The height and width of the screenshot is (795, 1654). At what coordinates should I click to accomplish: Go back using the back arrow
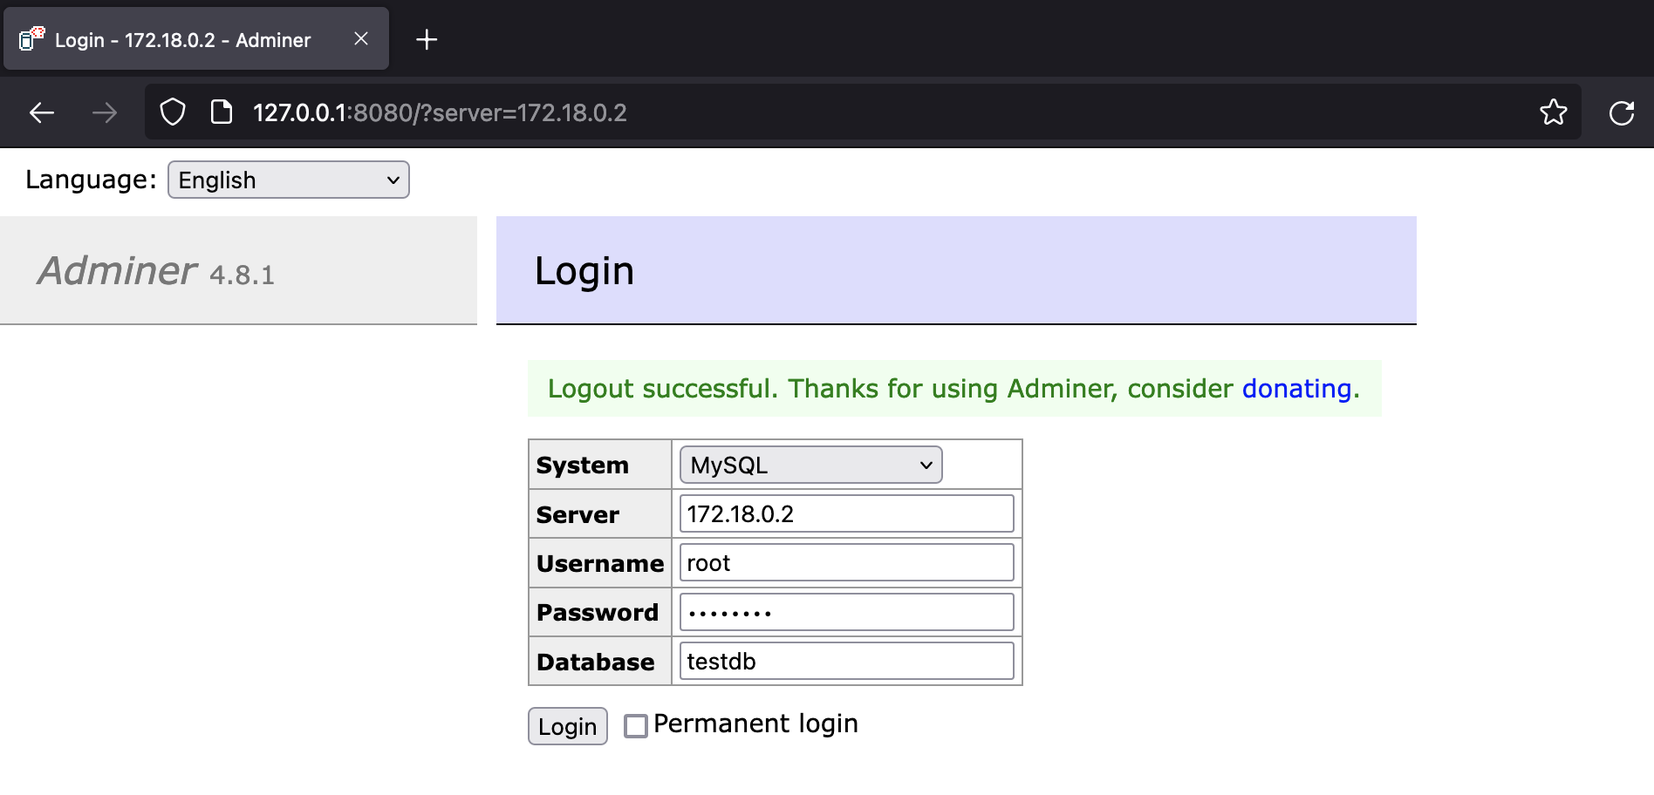pyautogui.click(x=41, y=112)
